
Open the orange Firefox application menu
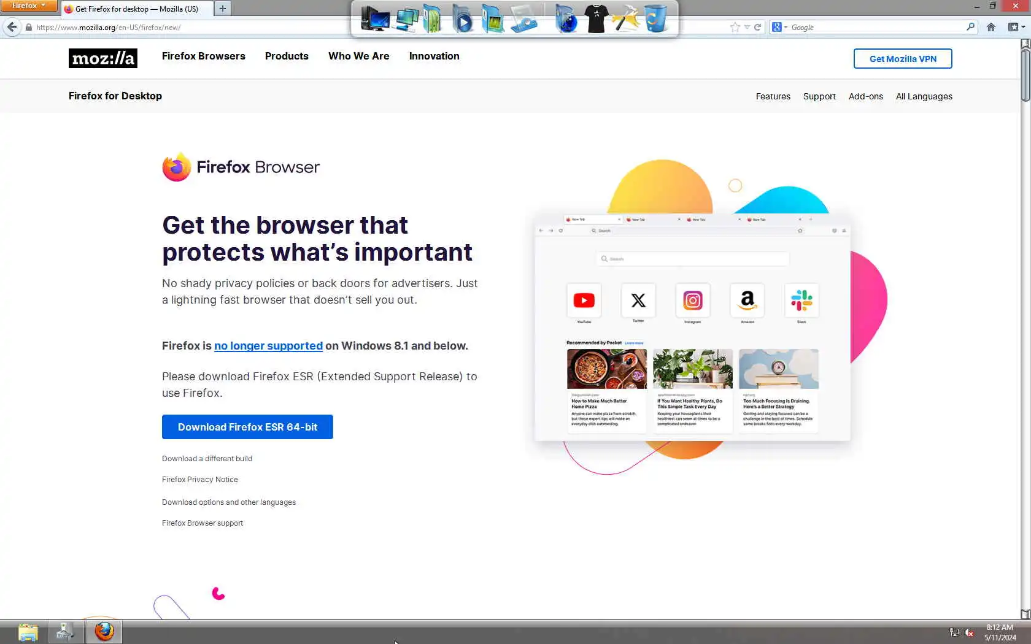tap(28, 6)
